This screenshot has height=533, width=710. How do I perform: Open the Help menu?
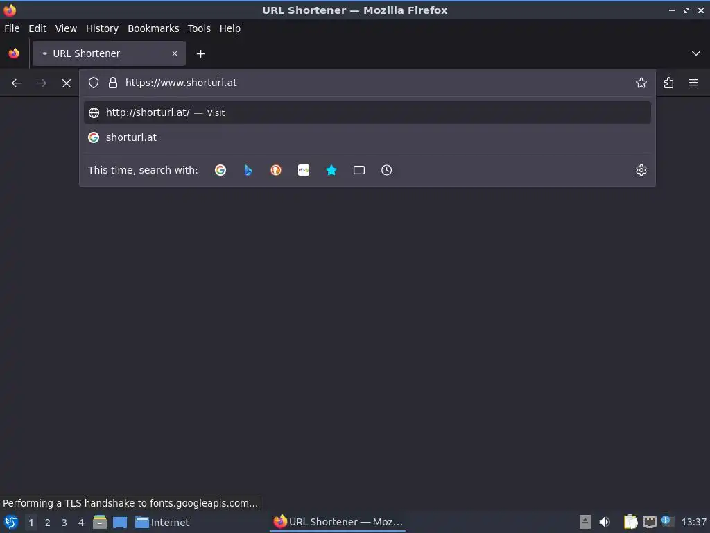pyautogui.click(x=230, y=28)
